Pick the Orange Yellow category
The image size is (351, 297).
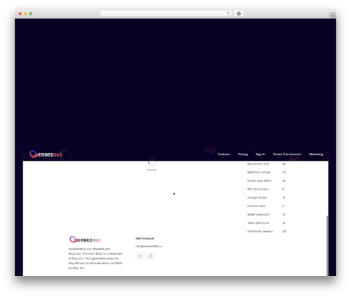coord(257,197)
